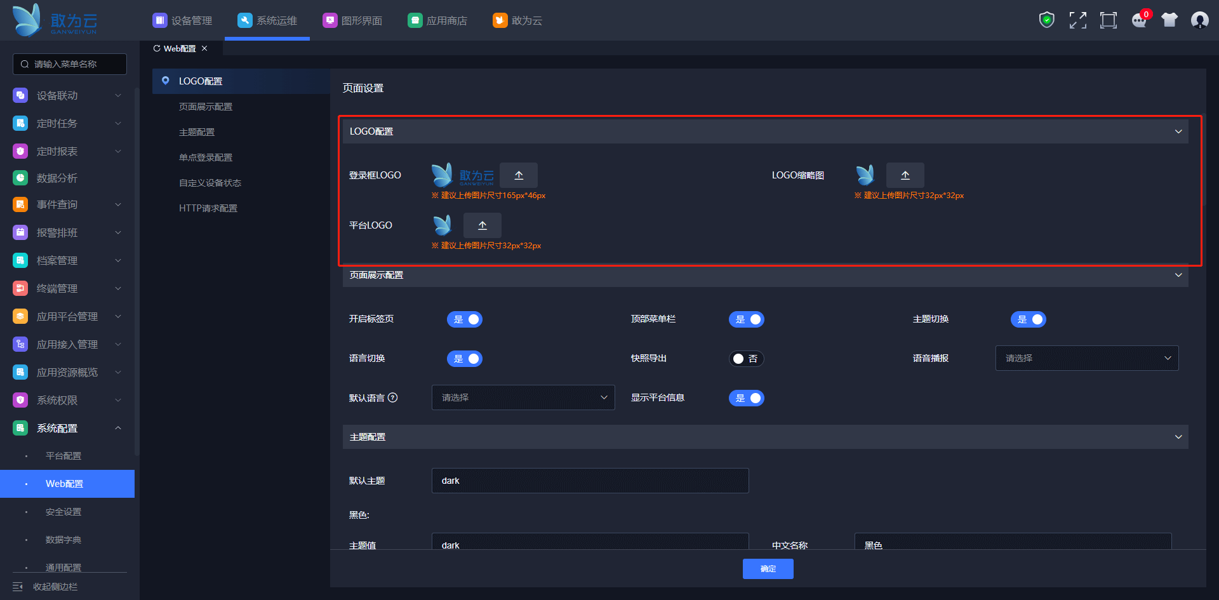The image size is (1219, 600).
Task: Toggle the 顶部菜单栏 switch
Action: 747,319
